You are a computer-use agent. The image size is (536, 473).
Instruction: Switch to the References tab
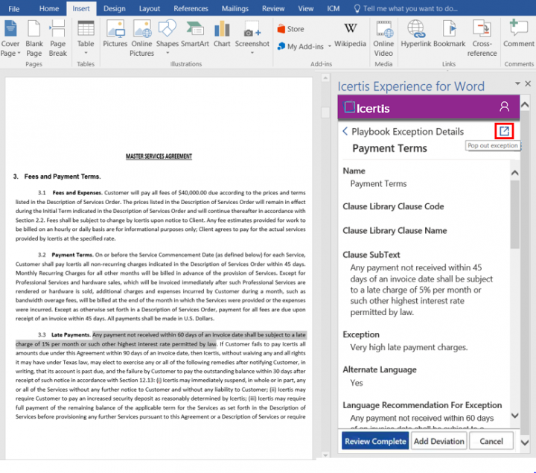point(191,8)
